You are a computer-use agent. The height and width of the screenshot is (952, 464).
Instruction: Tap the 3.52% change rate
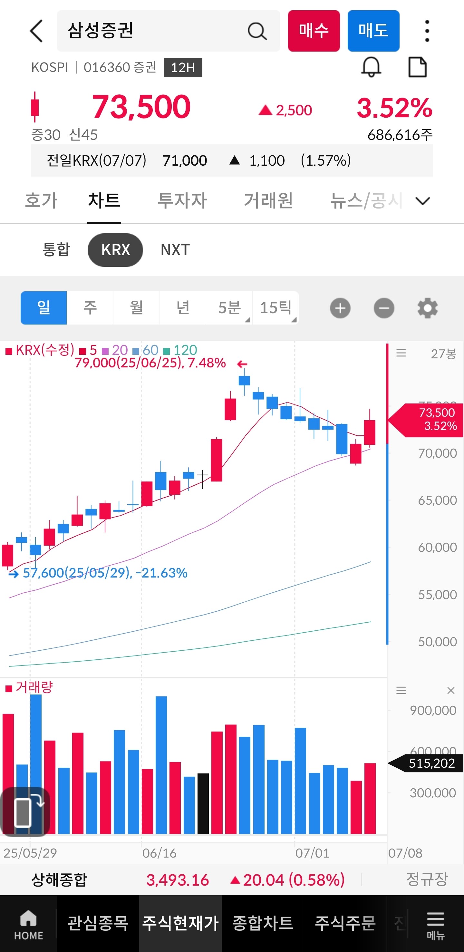click(394, 108)
